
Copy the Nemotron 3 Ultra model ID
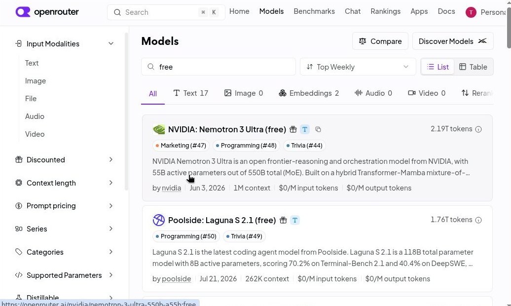point(318,129)
